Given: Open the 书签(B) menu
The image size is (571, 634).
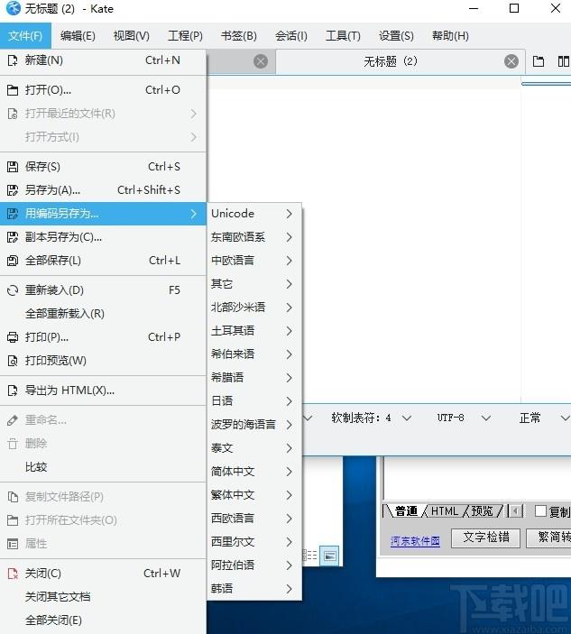Looking at the screenshot, I should click(238, 36).
